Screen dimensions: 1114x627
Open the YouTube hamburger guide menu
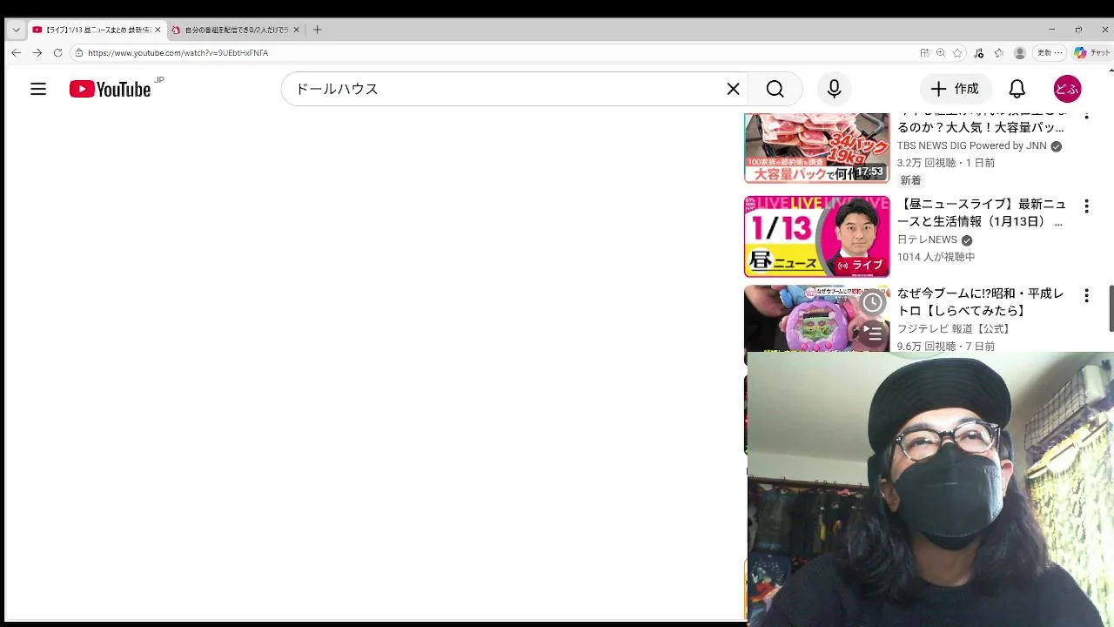(x=38, y=89)
